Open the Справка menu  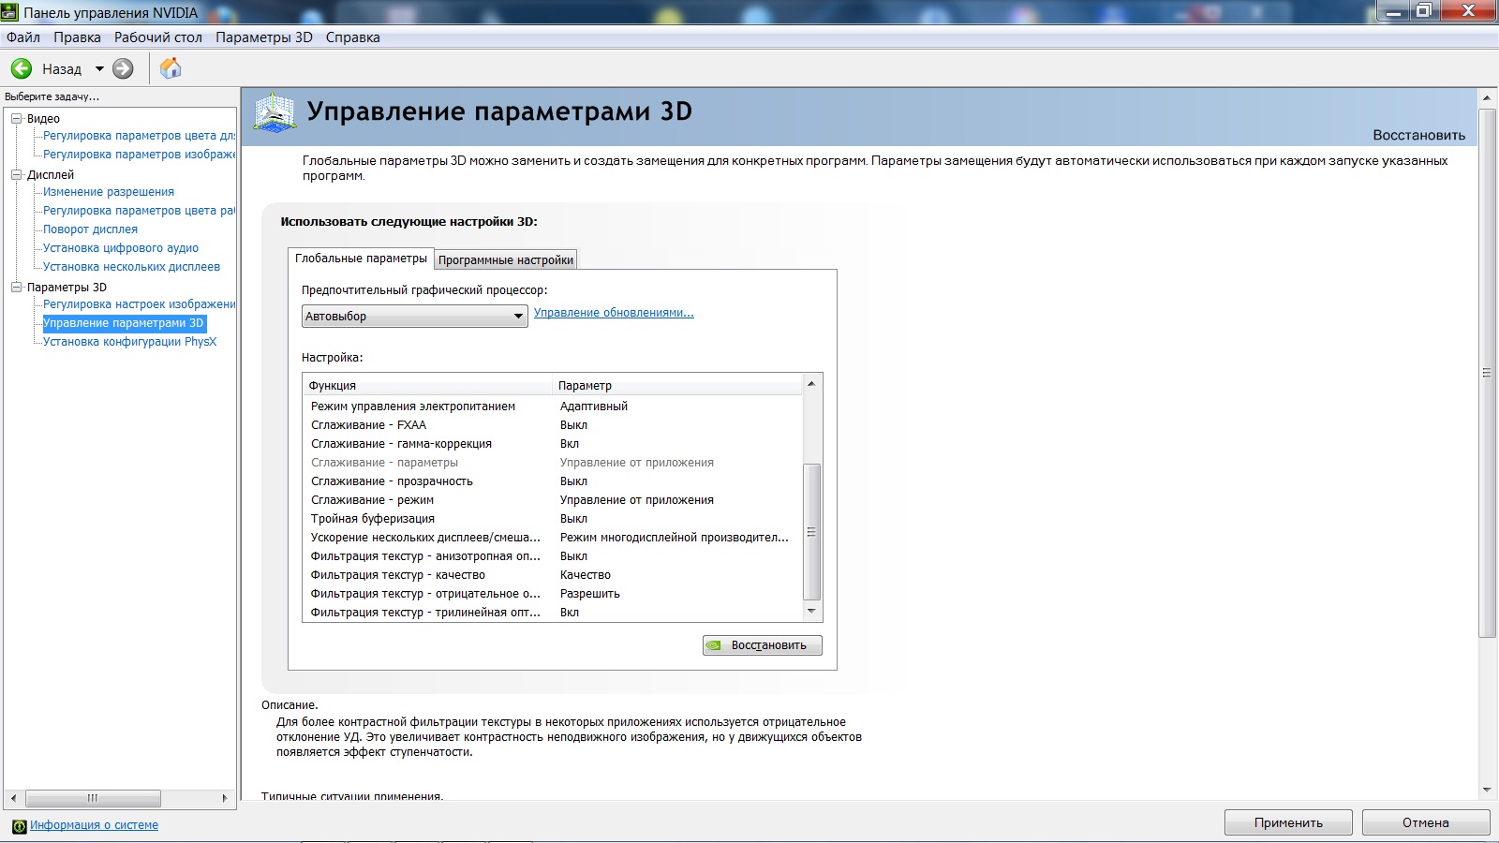tap(353, 37)
